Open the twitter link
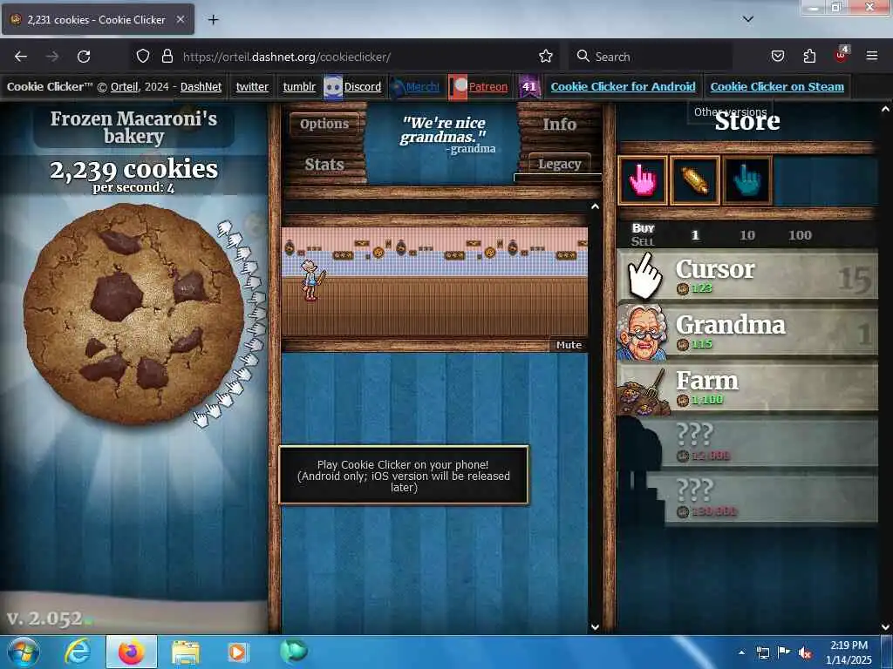This screenshot has height=669, width=893. coord(252,86)
